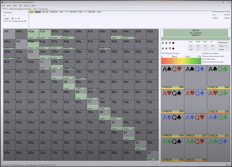Viewport: 232px width, 167px height.
Task: Select the BET 232 node
Action: tap(45, 12)
